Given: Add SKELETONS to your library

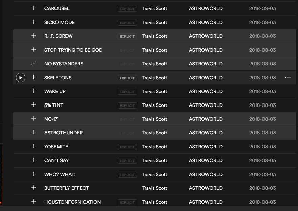Looking at the screenshot, I should [x=33, y=77].
